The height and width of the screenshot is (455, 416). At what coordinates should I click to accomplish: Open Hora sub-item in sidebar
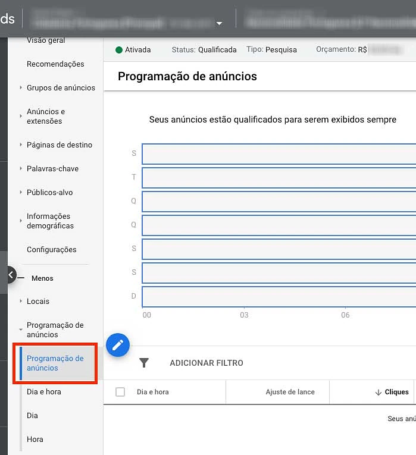point(35,440)
